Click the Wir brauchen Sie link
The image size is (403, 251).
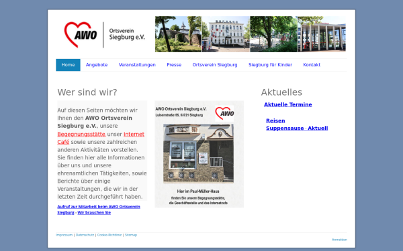tap(94, 213)
